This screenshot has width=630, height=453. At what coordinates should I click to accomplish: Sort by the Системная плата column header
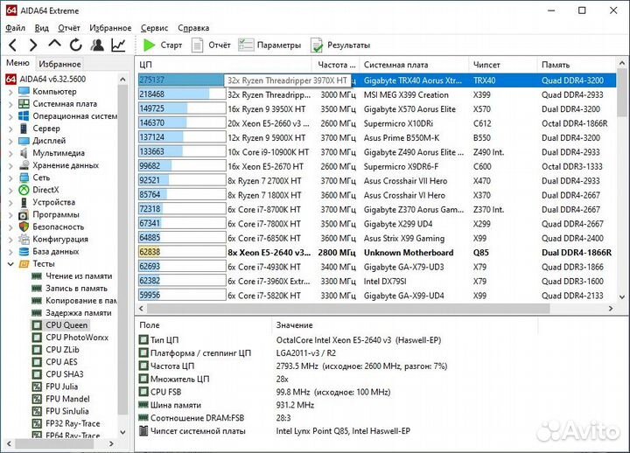tap(414, 65)
